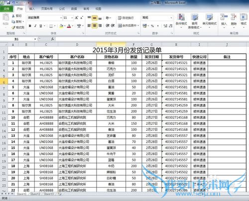Image resolution: width=249 pixels, height=201 pixels.
Task: Switch to the Data tab
Action: (x=74, y=9)
